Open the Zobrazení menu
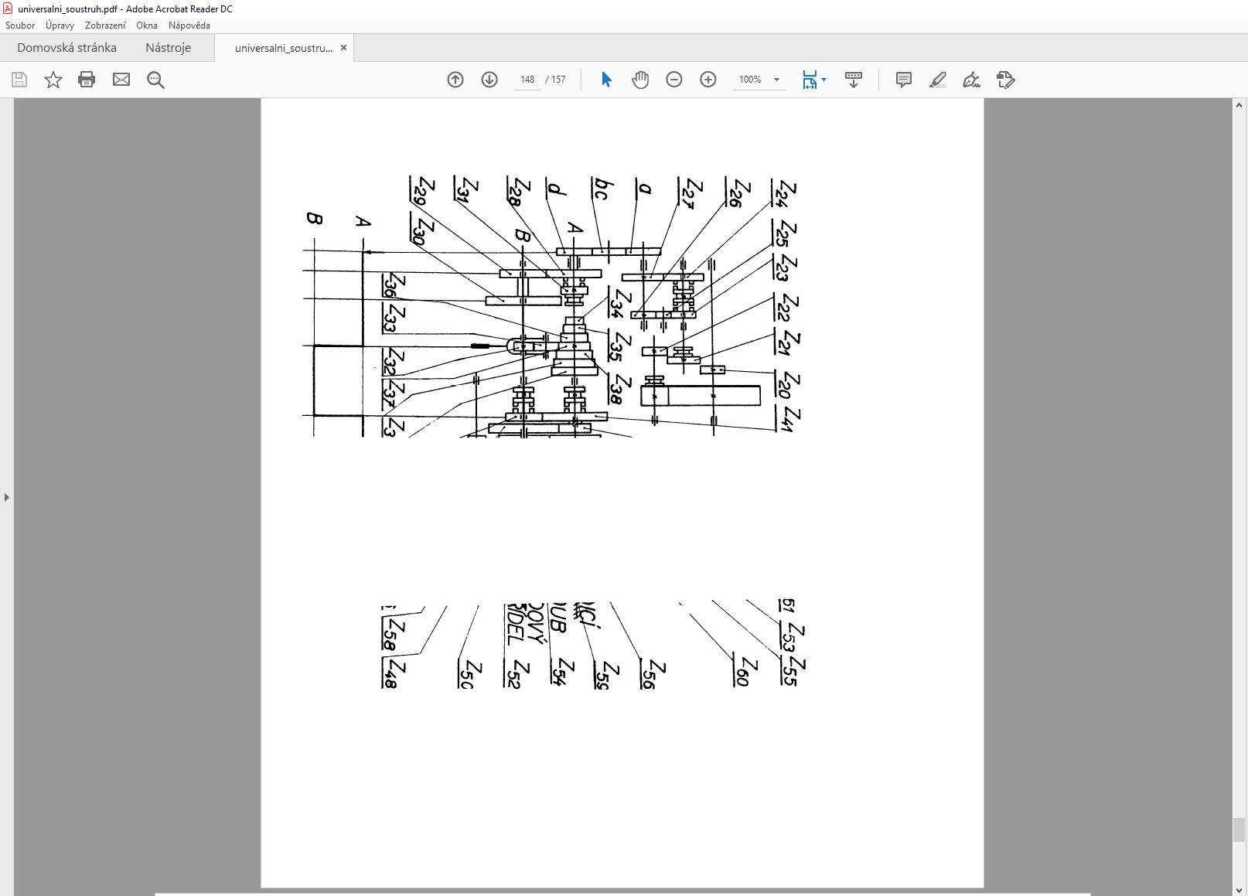The image size is (1248, 896). tap(105, 26)
